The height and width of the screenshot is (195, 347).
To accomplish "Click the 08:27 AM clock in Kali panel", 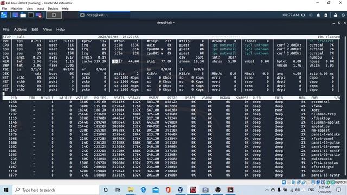I will [x=291, y=15].
